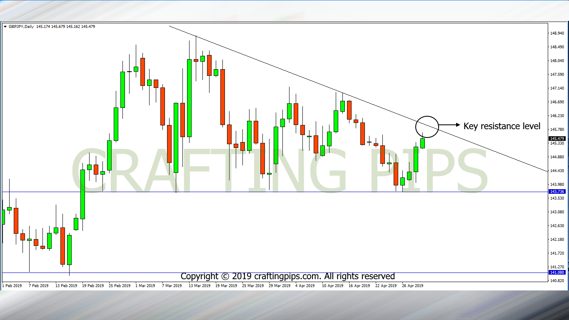
Task: Click the blue 141.080 price tag
Action: coord(557,272)
